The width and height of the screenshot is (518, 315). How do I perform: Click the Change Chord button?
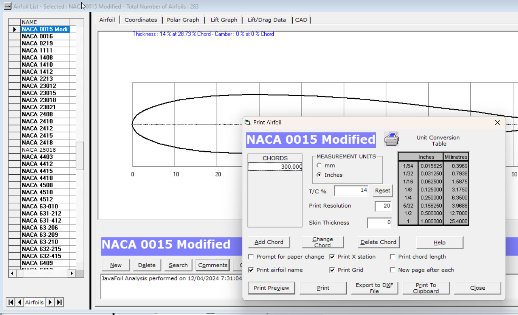click(x=323, y=242)
